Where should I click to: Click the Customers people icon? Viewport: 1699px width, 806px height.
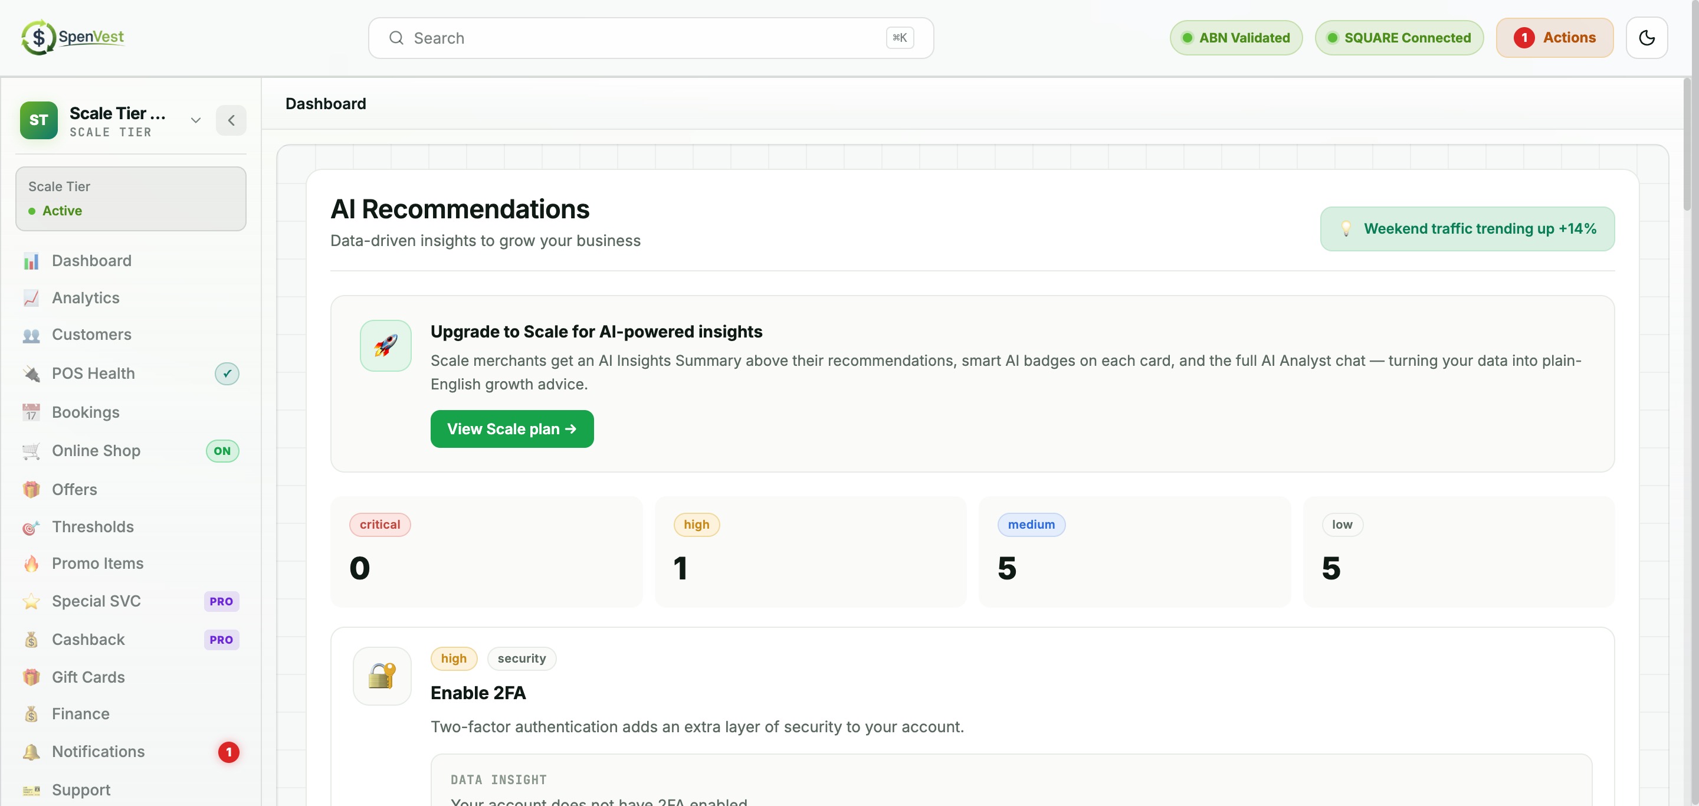tap(31, 335)
